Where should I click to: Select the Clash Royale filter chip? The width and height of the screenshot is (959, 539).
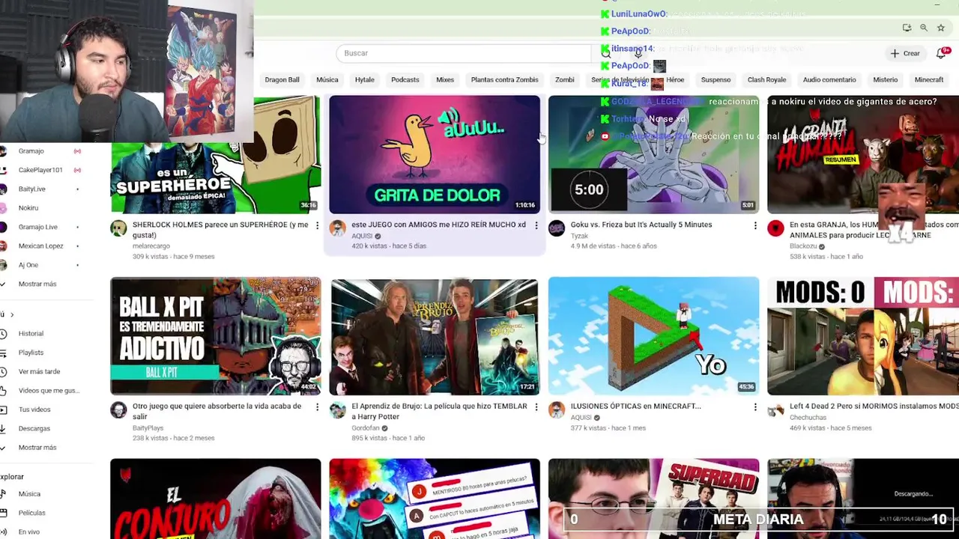tap(766, 80)
